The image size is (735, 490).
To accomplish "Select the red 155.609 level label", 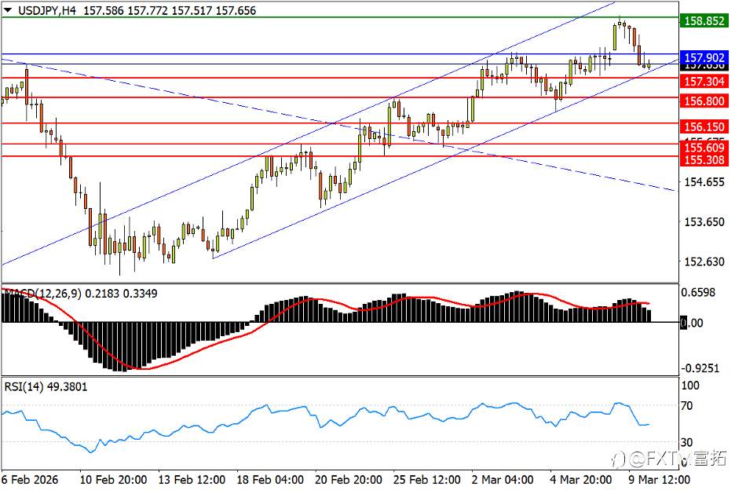I will (x=704, y=148).
